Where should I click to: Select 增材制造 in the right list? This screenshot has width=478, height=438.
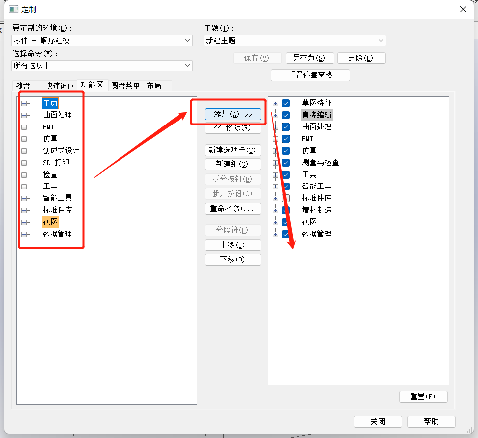pyautogui.click(x=317, y=210)
